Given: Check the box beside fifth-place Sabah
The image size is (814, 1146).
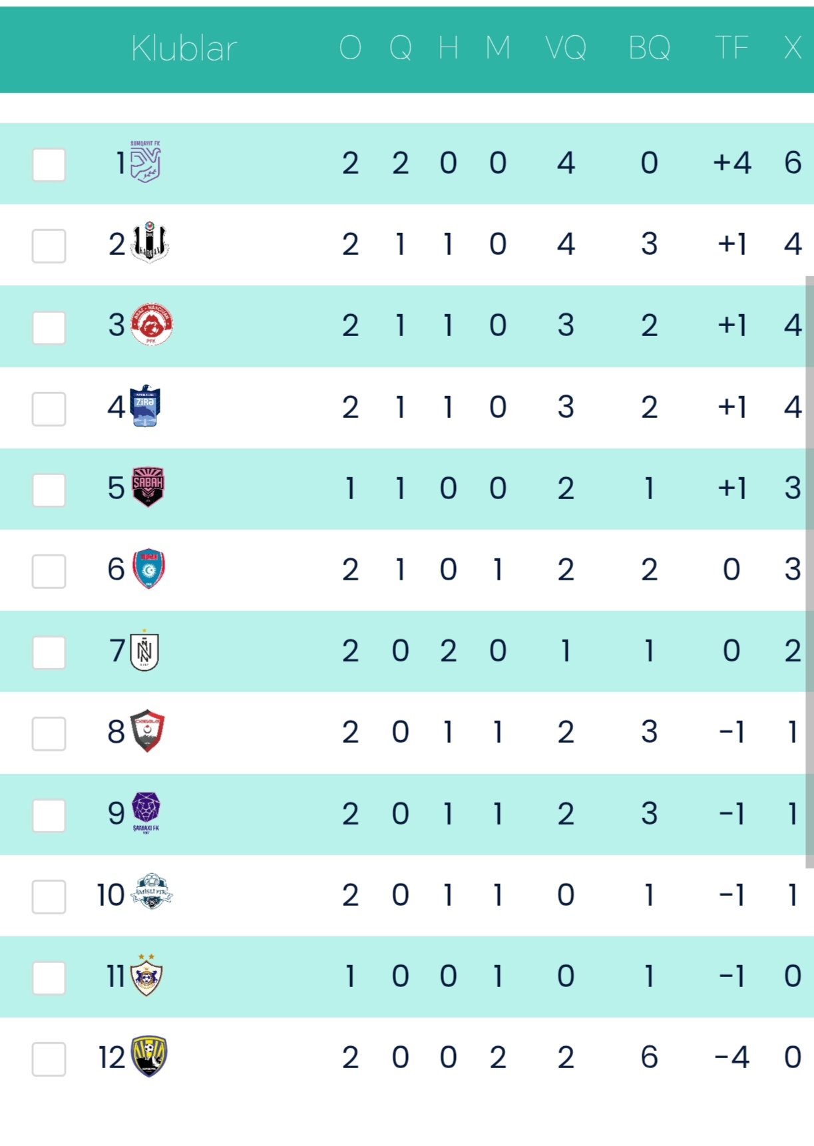Looking at the screenshot, I should tap(49, 490).
